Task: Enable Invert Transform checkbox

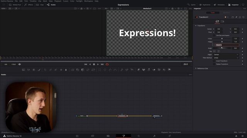Action: [x=214, y=61]
